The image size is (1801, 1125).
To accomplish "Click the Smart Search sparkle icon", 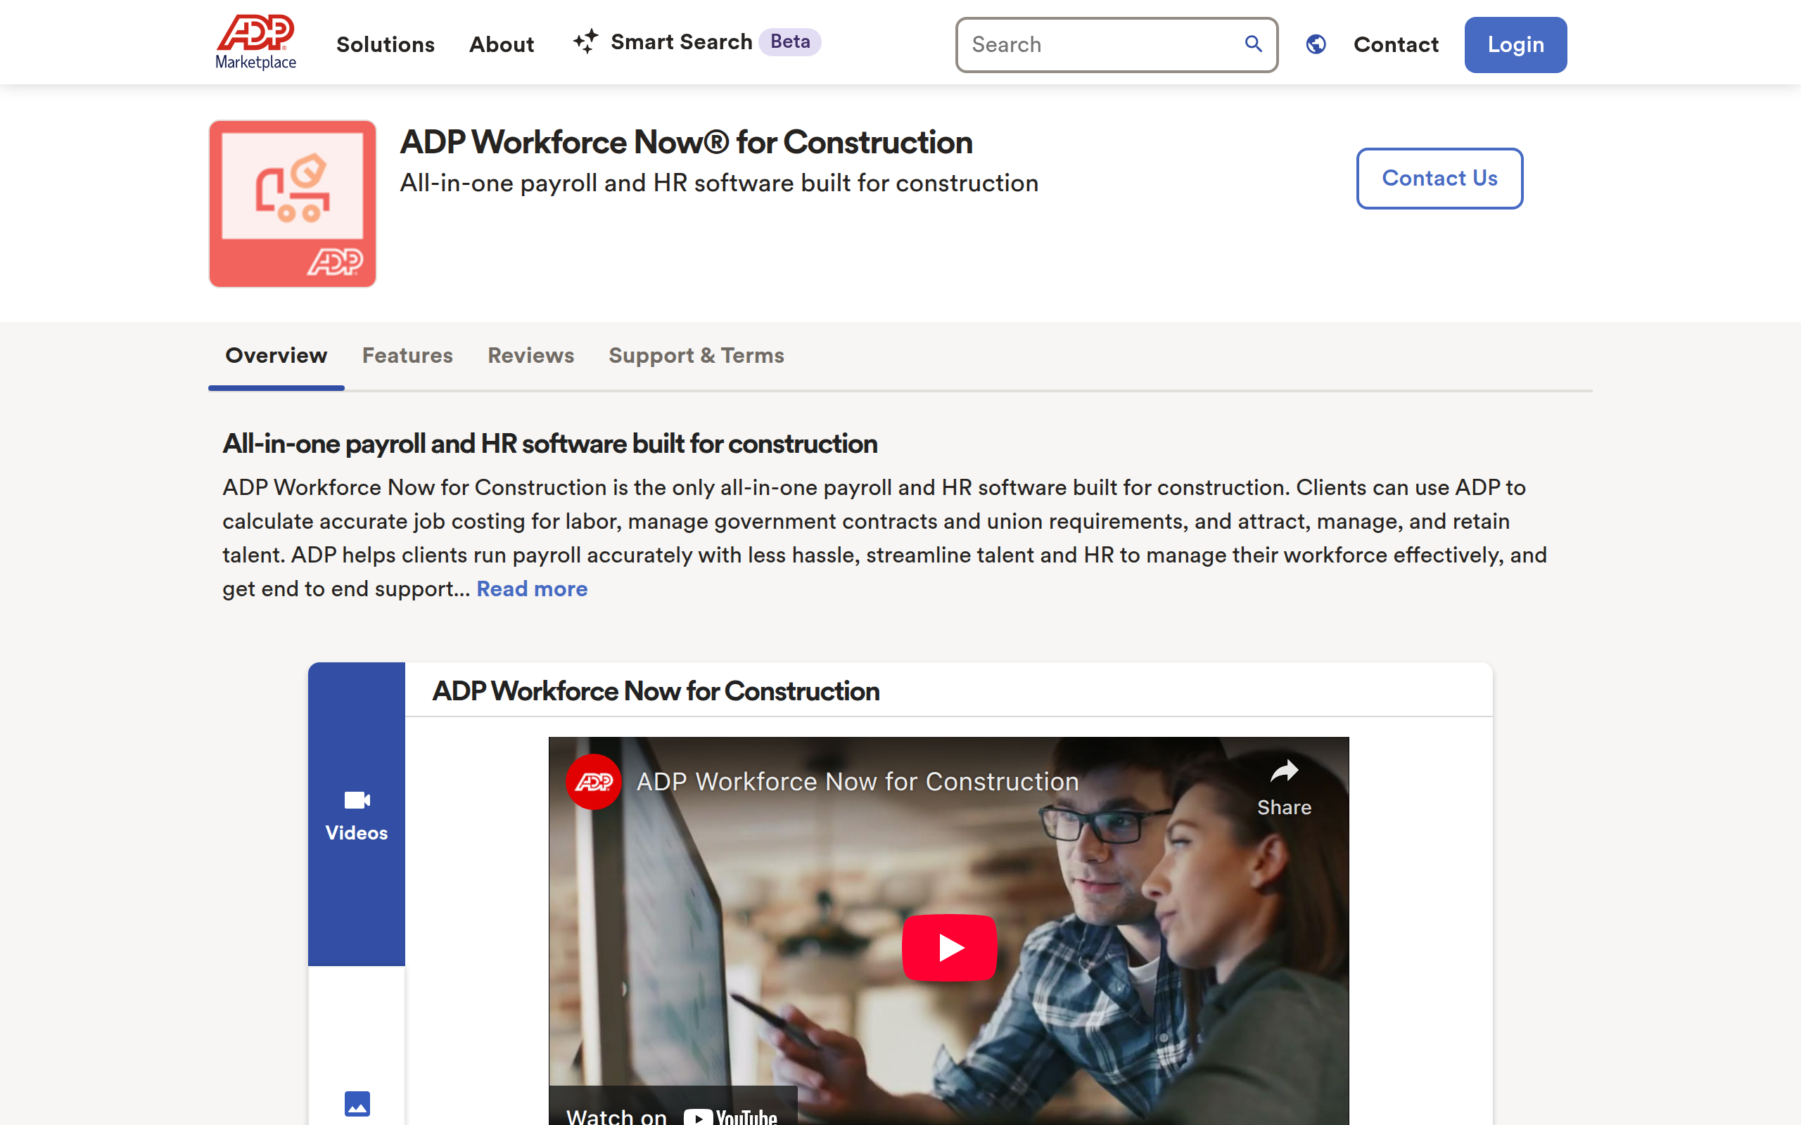I will [585, 41].
